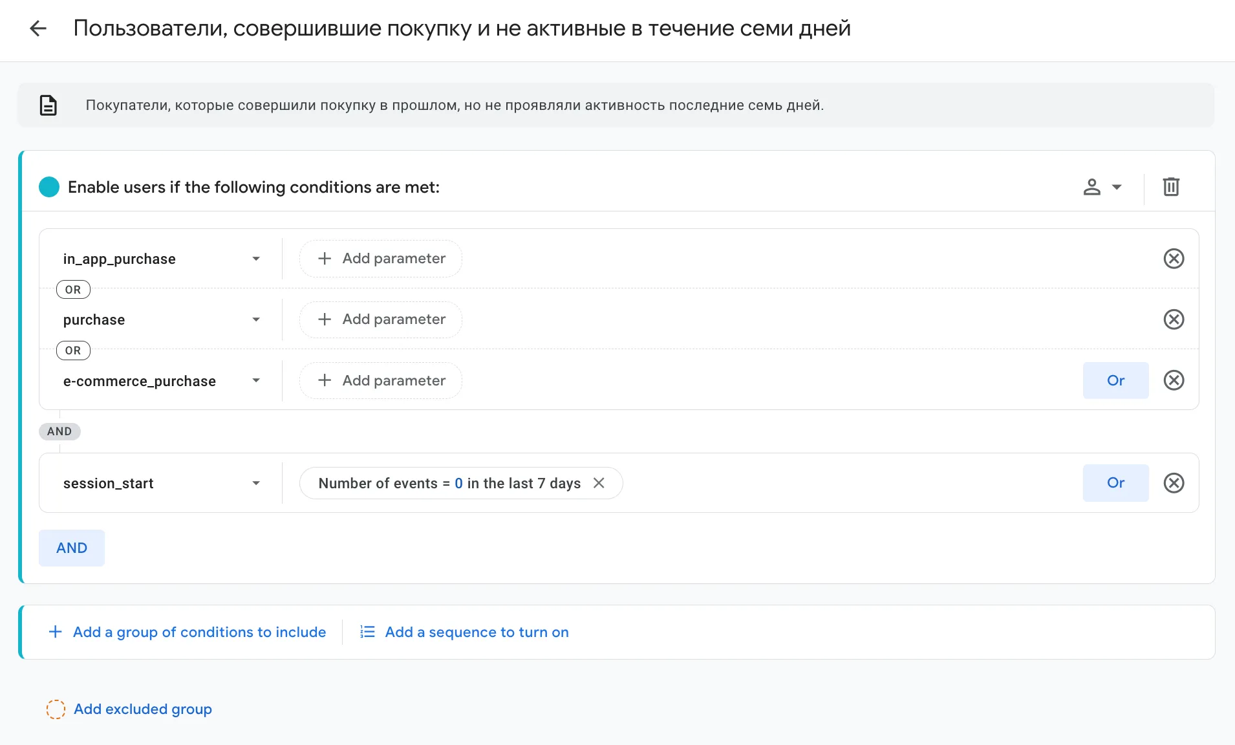Expand the purchase event dropdown
The image size is (1235, 745).
click(x=255, y=319)
